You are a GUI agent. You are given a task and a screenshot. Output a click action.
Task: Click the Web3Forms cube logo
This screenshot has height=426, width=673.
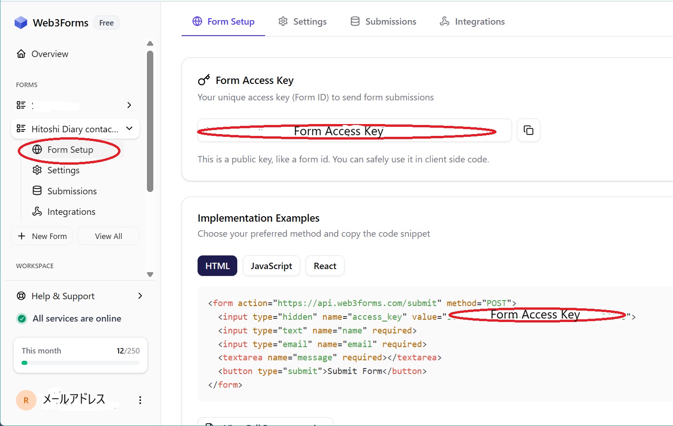coord(21,22)
